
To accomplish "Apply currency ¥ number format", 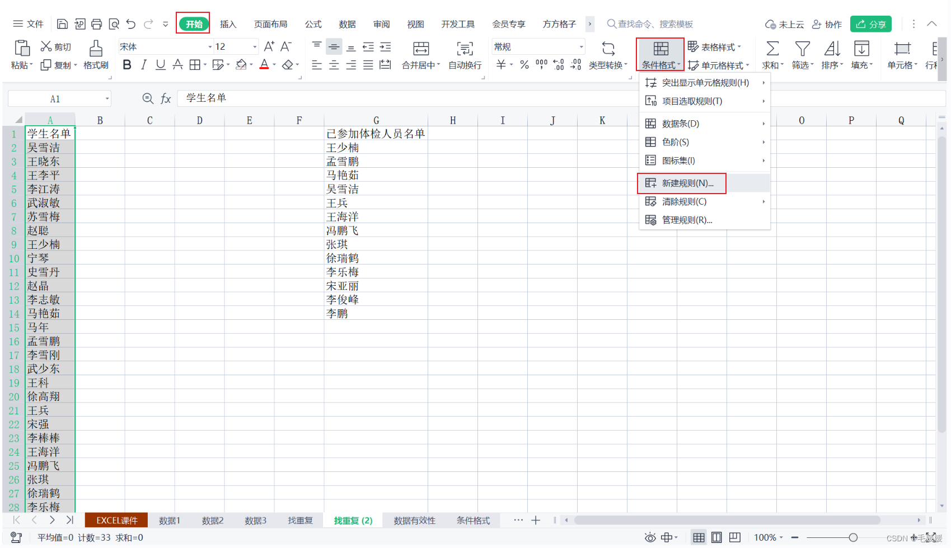I will pos(501,65).
